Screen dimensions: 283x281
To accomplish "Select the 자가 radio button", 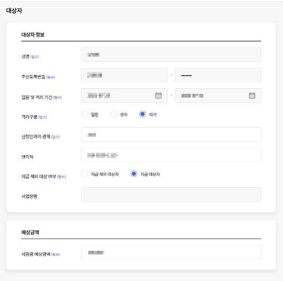I will coord(142,114).
